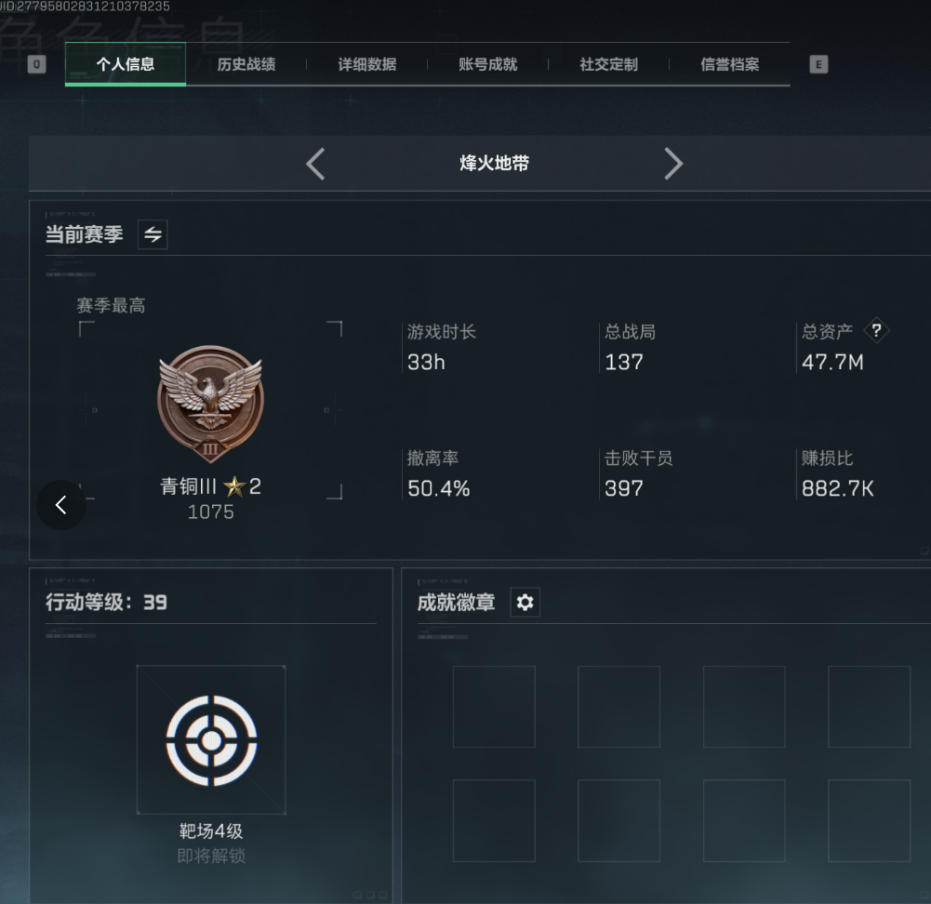Click the first empty achievement badge slot
Image resolution: width=931 pixels, height=904 pixels.
(494, 706)
